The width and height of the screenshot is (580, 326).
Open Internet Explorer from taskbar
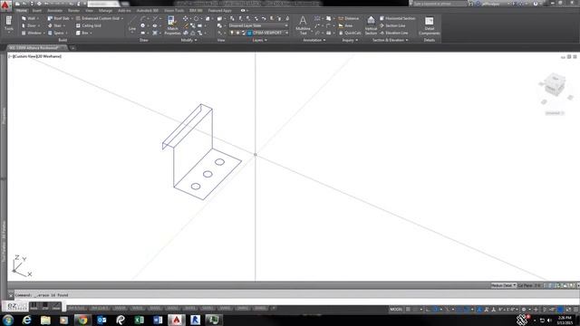click(x=26, y=320)
